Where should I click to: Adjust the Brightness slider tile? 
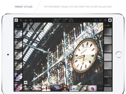point(108,49)
